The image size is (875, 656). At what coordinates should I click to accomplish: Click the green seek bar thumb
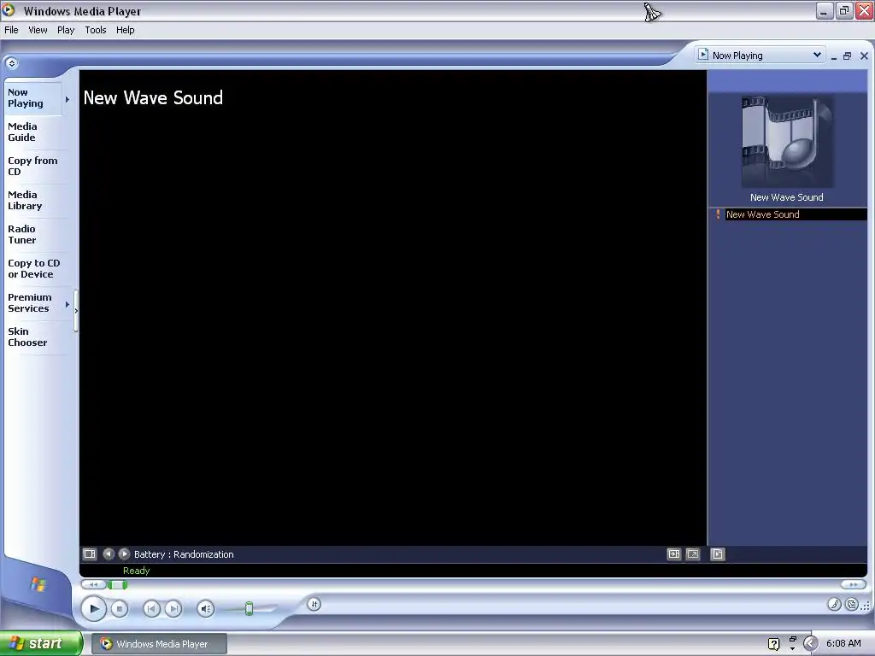click(x=117, y=584)
